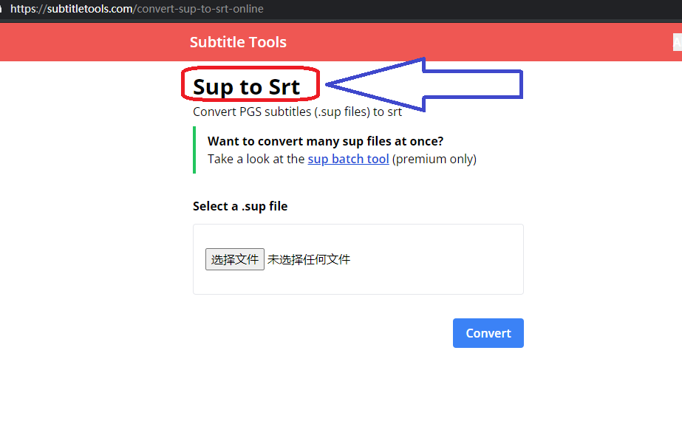Click 'Take a look at the' text
The image size is (682, 421).
click(x=256, y=159)
